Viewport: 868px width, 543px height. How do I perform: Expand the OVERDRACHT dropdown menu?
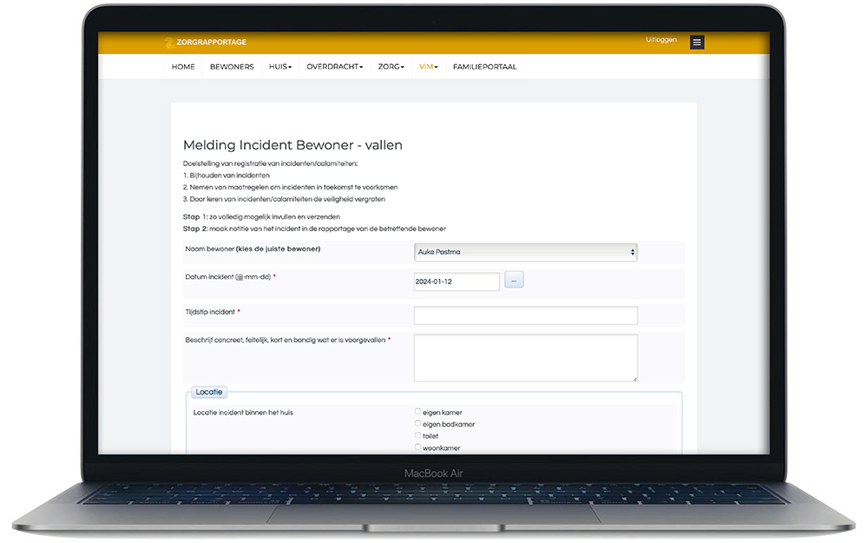coord(334,67)
